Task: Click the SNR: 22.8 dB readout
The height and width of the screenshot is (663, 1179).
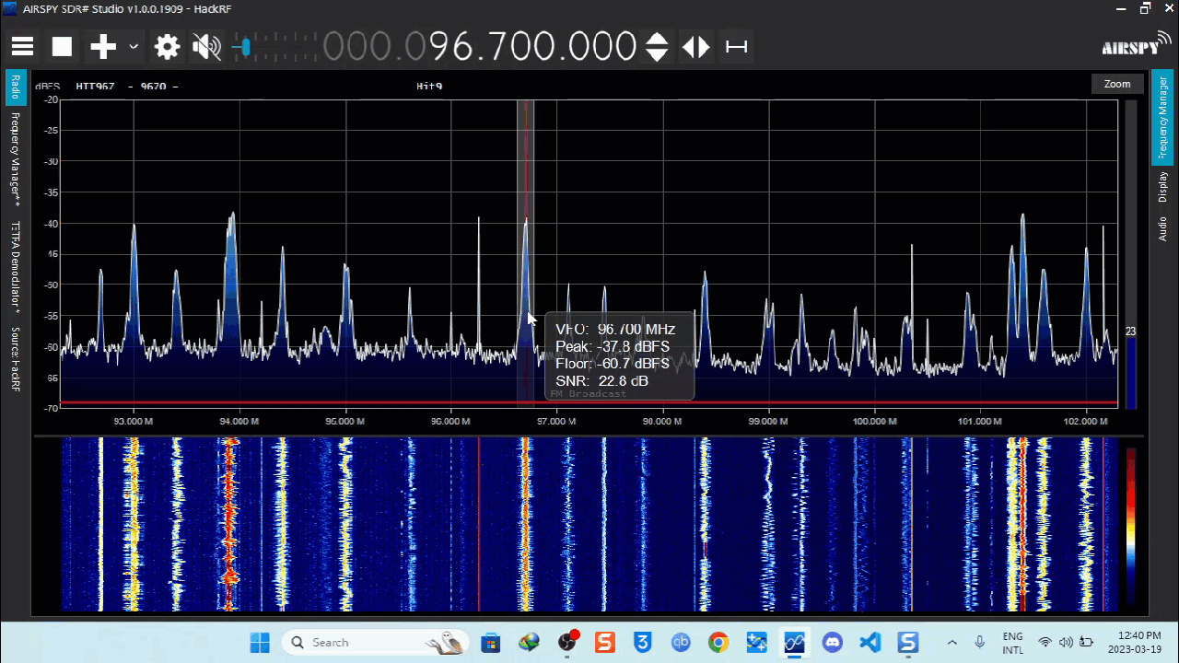Action: pos(601,381)
